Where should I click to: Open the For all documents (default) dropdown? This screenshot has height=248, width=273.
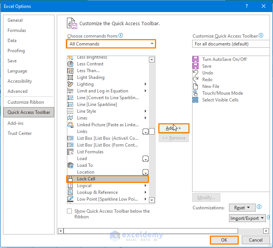[231, 44]
